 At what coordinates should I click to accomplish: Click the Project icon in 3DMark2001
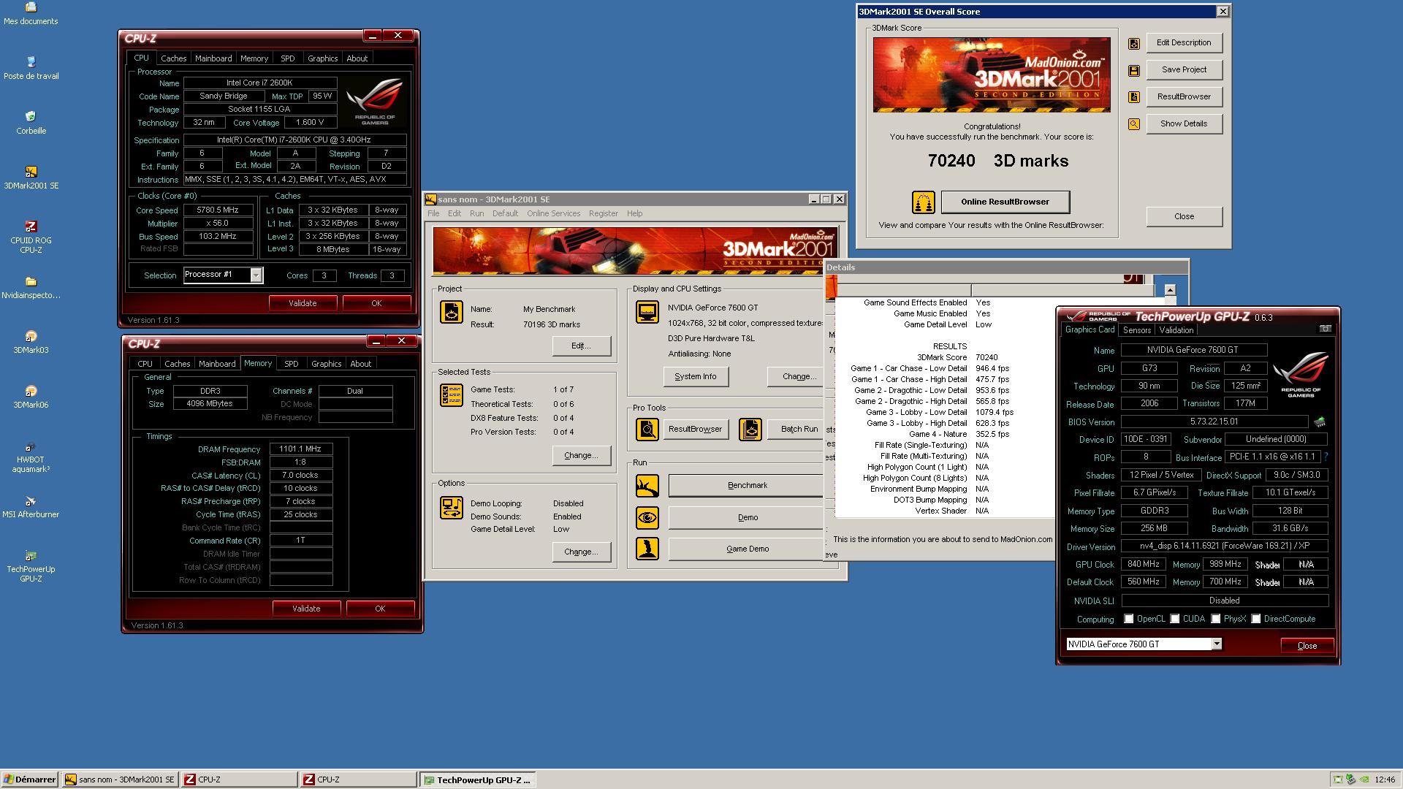point(452,312)
